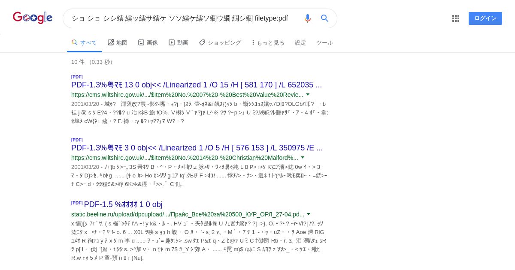The image size is (515, 270).
Task: Click the Google logo
Action: (x=33, y=18)
